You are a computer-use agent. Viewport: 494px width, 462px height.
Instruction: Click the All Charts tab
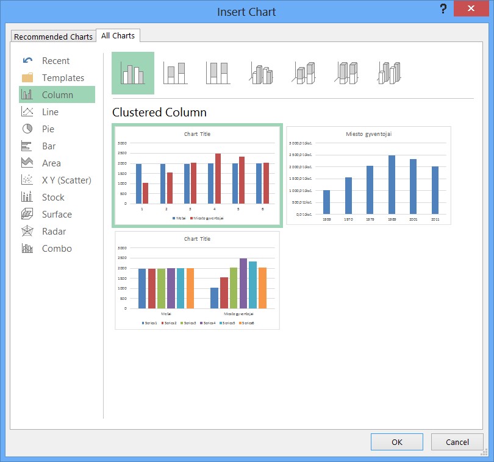[x=118, y=36]
